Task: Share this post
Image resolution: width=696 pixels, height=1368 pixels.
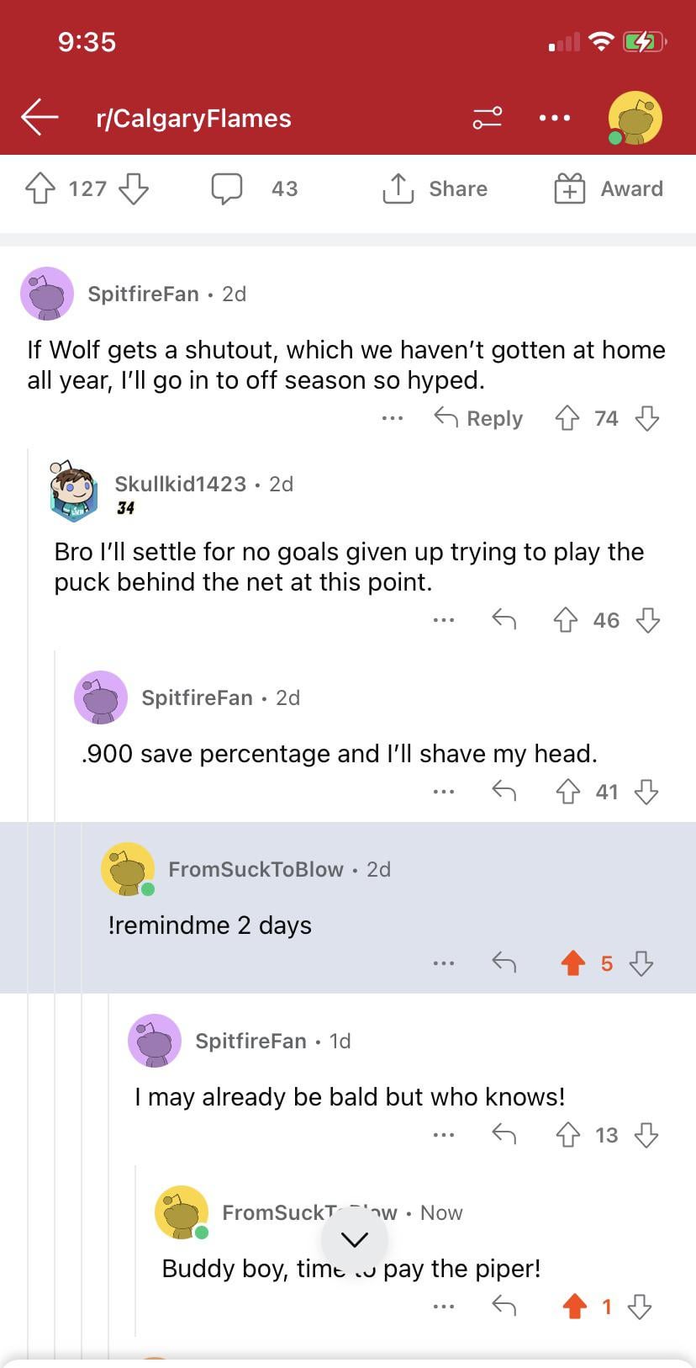Action: (x=435, y=188)
